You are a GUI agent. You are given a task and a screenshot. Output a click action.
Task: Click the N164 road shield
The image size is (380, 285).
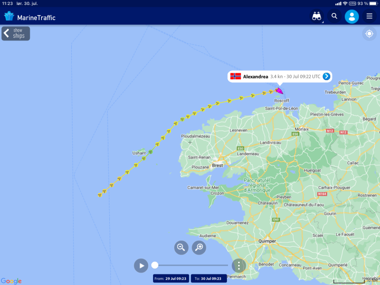[x=322, y=194]
